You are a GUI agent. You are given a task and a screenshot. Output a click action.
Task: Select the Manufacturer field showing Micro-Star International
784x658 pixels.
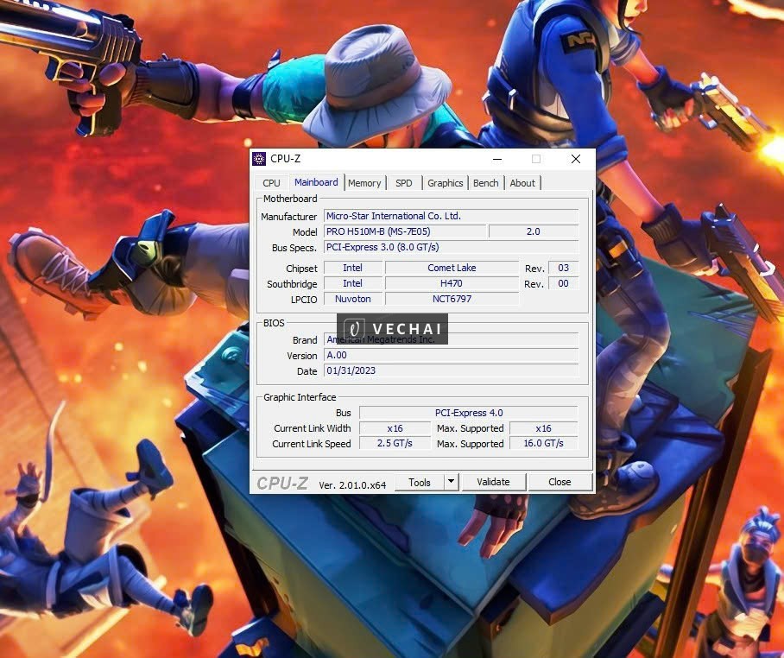[451, 216]
